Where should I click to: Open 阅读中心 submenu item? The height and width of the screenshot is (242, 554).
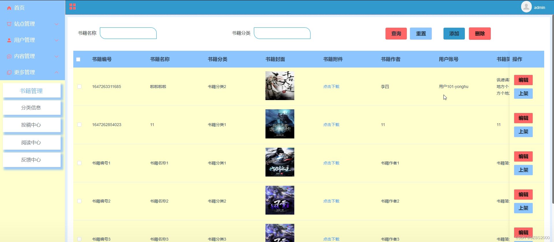(32, 142)
